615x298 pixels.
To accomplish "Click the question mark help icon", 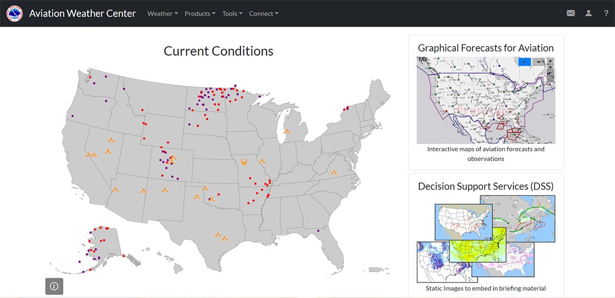I will 606,13.
